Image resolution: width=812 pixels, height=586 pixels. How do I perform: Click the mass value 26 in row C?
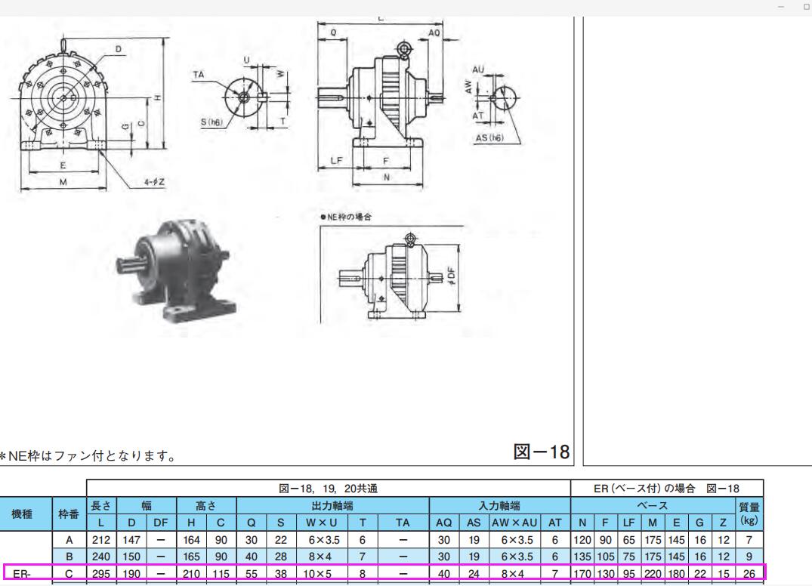pyautogui.click(x=749, y=574)
